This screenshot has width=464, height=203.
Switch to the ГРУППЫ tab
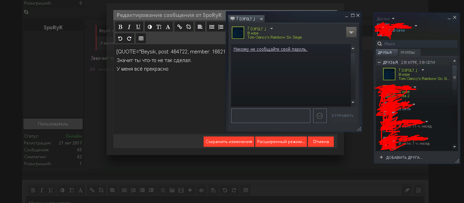(409, 52)
